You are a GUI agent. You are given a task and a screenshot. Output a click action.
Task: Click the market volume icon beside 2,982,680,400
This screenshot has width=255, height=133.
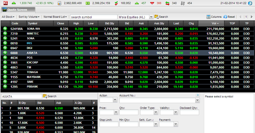[x=59, y=3]
